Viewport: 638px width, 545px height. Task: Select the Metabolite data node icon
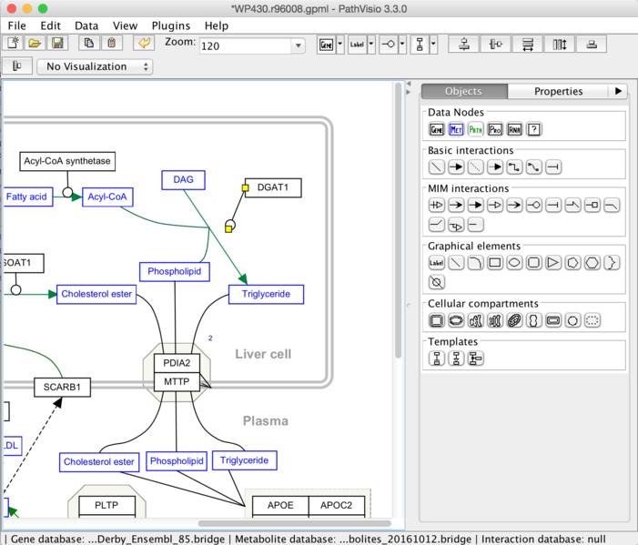pos(456,129)
